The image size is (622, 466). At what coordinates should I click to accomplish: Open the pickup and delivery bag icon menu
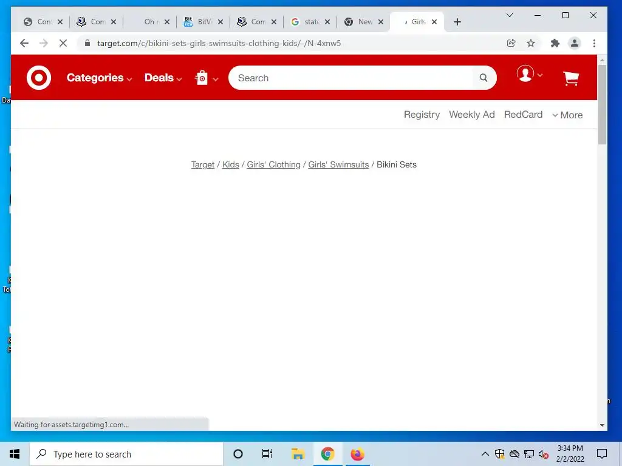[x=207, y=78]
